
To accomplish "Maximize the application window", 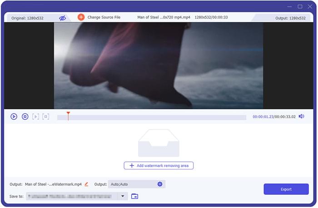I will click(300, 6).
